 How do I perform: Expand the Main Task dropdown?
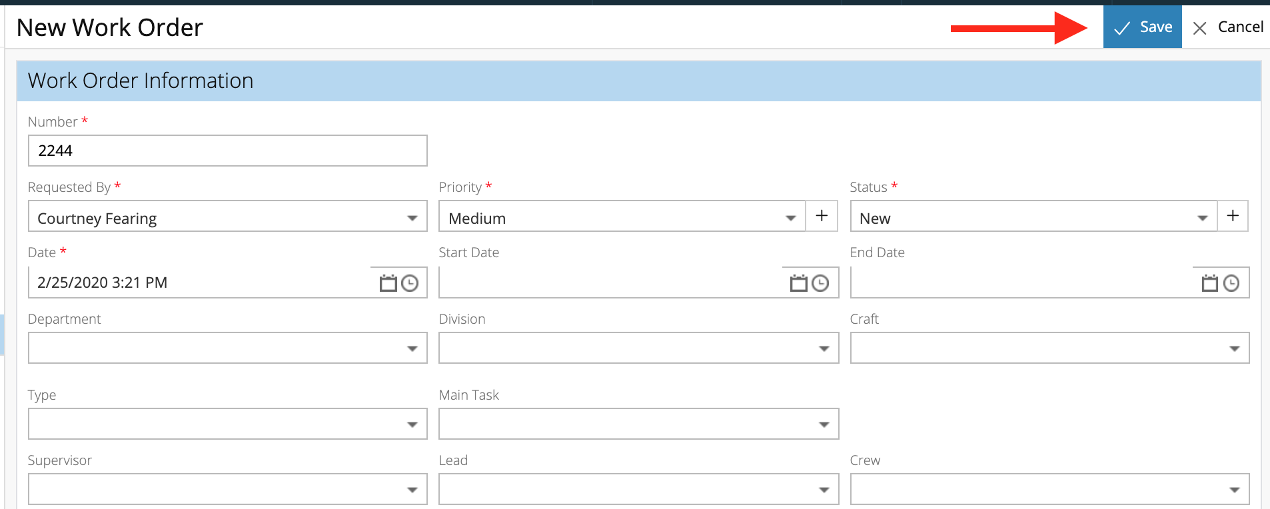click(x=638, y=424)
